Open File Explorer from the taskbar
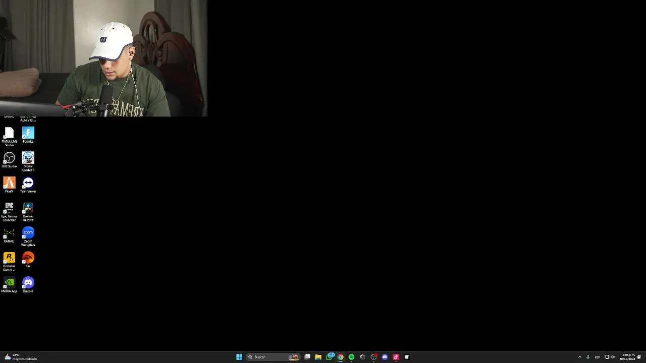Screen dimensions: 646x363 coord(318,357)
